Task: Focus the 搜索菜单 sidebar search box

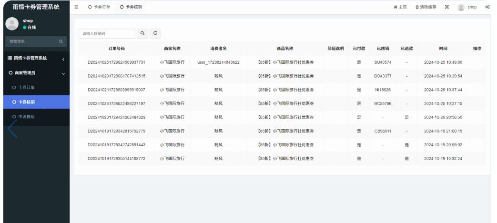Action: click(31, 42)
